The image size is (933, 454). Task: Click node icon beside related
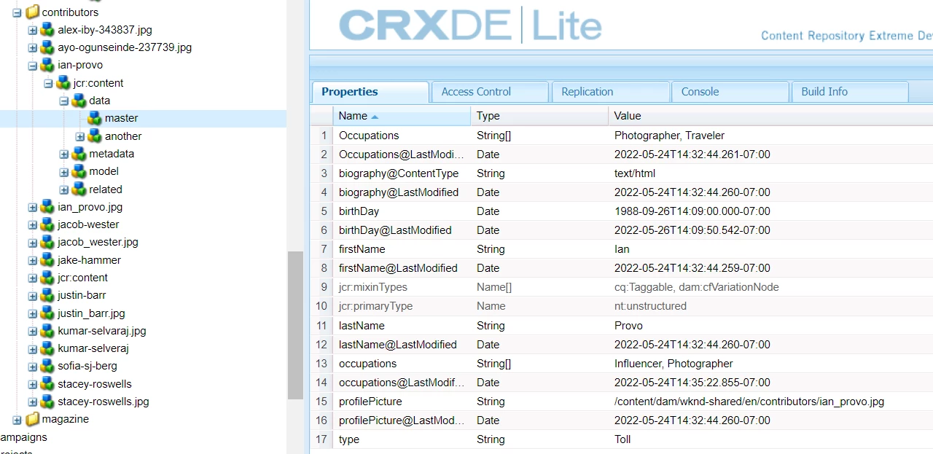[79, 189]
